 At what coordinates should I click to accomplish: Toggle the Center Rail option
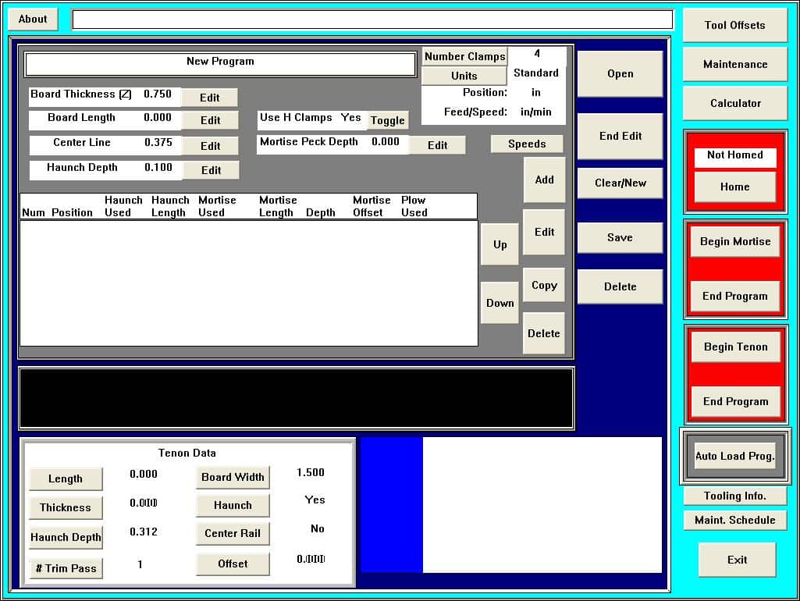tap(233, 534)
